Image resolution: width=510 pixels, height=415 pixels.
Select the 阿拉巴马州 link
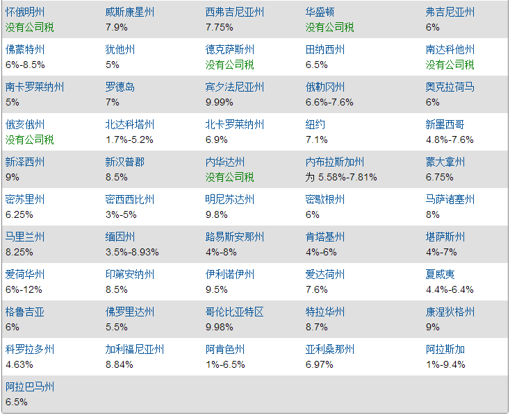(x=30, y=387)
